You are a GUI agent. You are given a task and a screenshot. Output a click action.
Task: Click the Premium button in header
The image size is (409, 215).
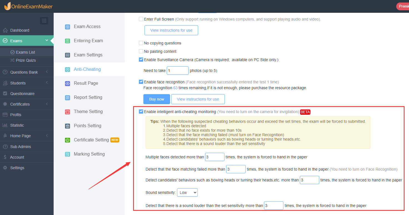coord(403,6)
